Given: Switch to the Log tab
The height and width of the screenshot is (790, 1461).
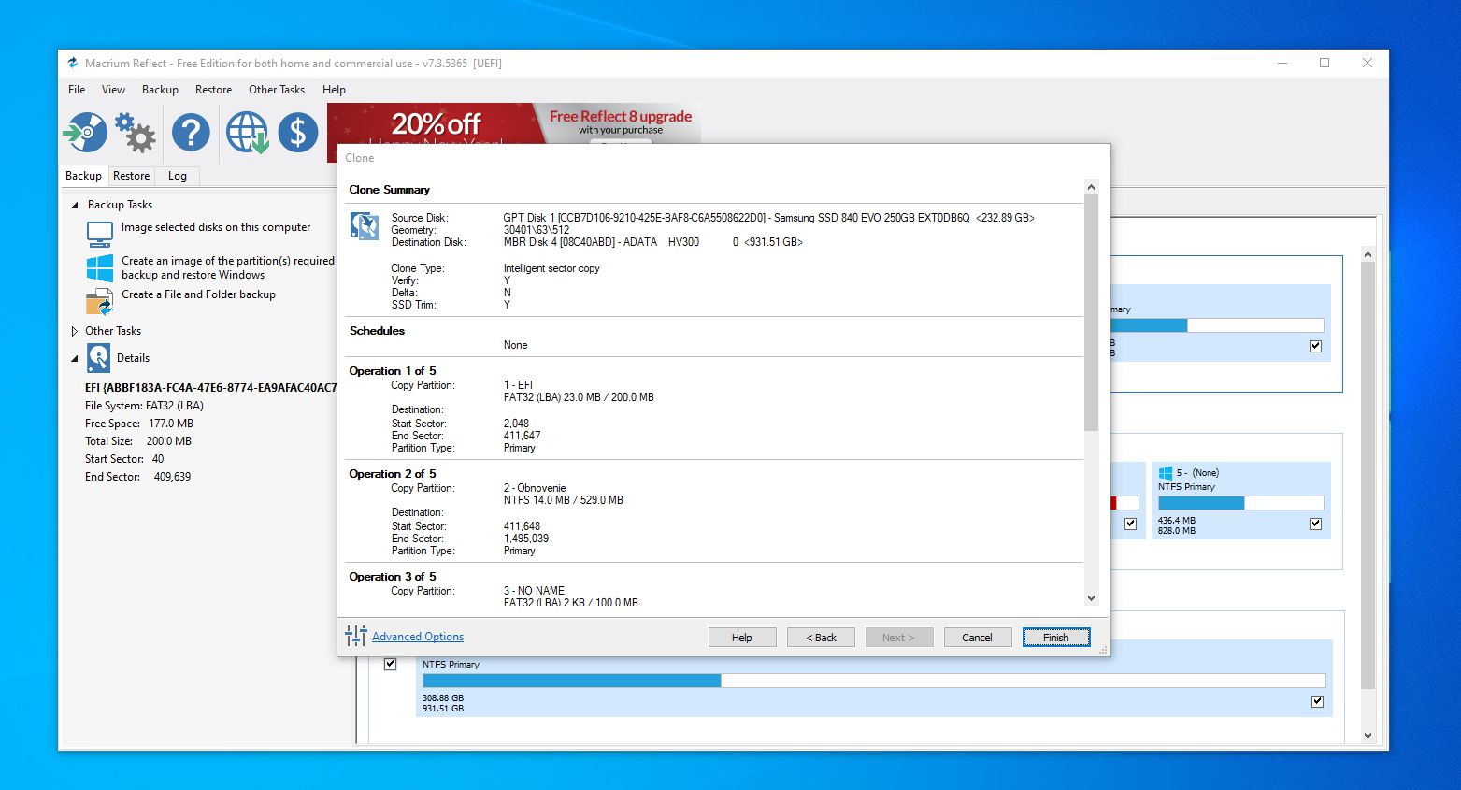Looking at the screenshot, I should pyautogui.click(x=178, y=176).
